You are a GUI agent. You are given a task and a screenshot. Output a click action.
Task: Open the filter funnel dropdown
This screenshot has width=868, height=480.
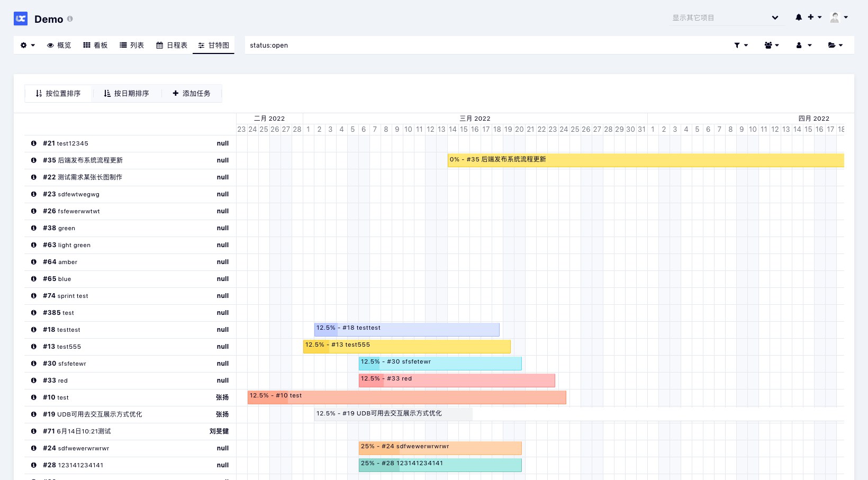(741, 45)
